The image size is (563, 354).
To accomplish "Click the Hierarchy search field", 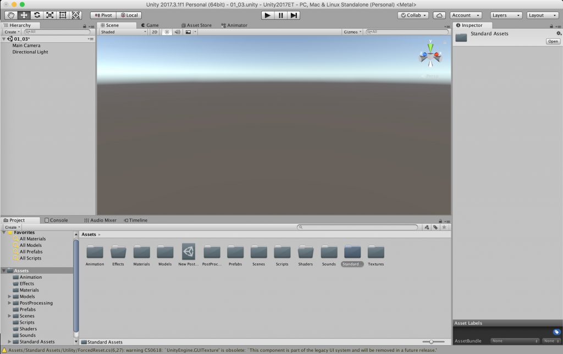I will pos(57,32).
